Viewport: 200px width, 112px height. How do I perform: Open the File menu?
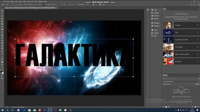(5, 1)
